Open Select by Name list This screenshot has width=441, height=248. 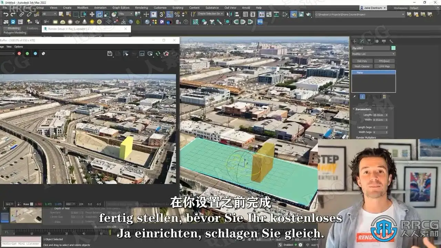(x=68, y=14)
